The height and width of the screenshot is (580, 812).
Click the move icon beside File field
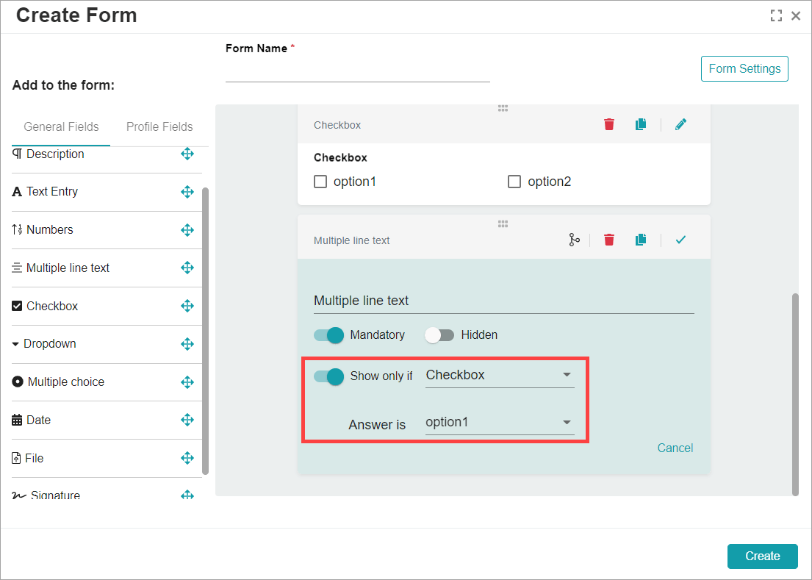click(x=187, y=458)
